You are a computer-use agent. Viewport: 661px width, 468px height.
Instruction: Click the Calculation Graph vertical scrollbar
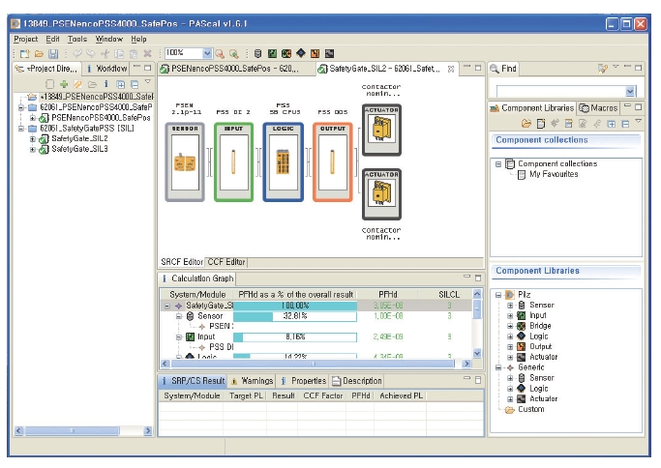click(x=477, y=324)
